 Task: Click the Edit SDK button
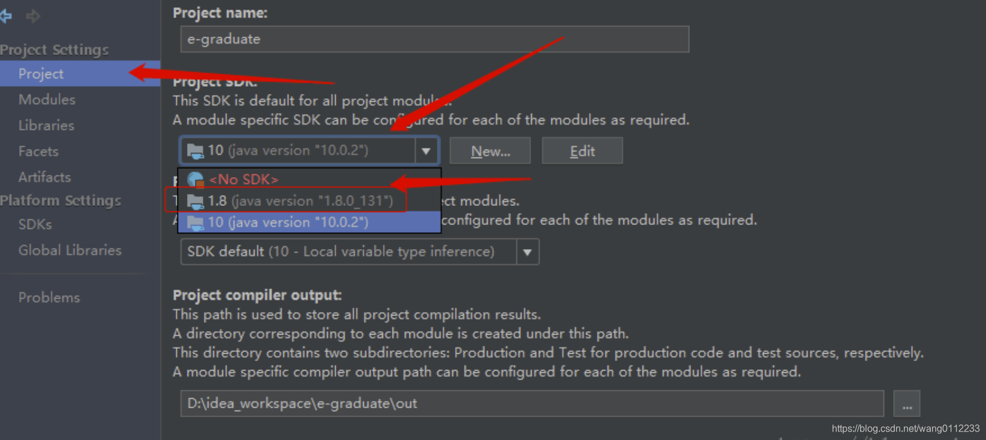click(x=581, y=150)
